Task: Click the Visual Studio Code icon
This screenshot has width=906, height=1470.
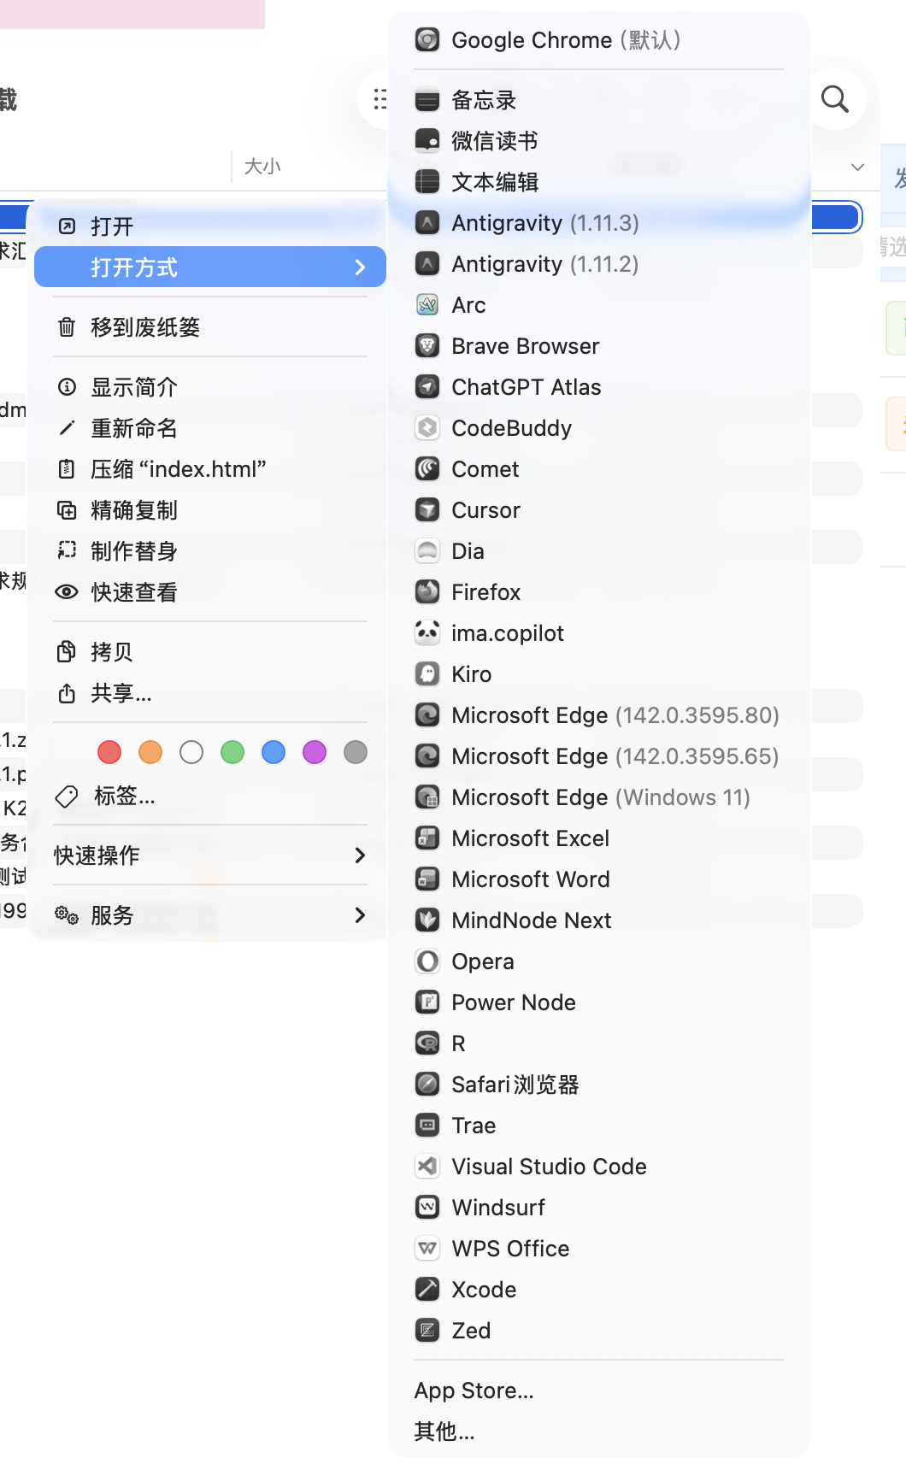Action: tap(427, 1166)
